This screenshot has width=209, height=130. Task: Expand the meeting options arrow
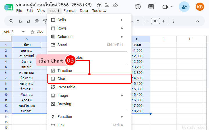172,6
